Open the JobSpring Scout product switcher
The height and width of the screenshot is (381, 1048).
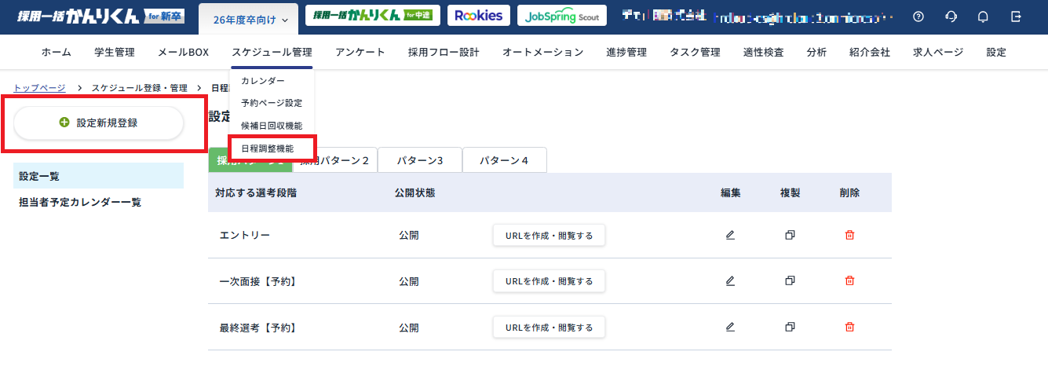(x=561, y=16)
